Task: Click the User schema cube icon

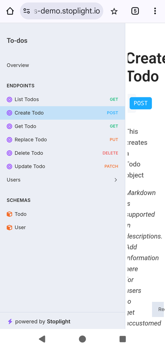Action: pyautogui.click(x=9, y=227)
